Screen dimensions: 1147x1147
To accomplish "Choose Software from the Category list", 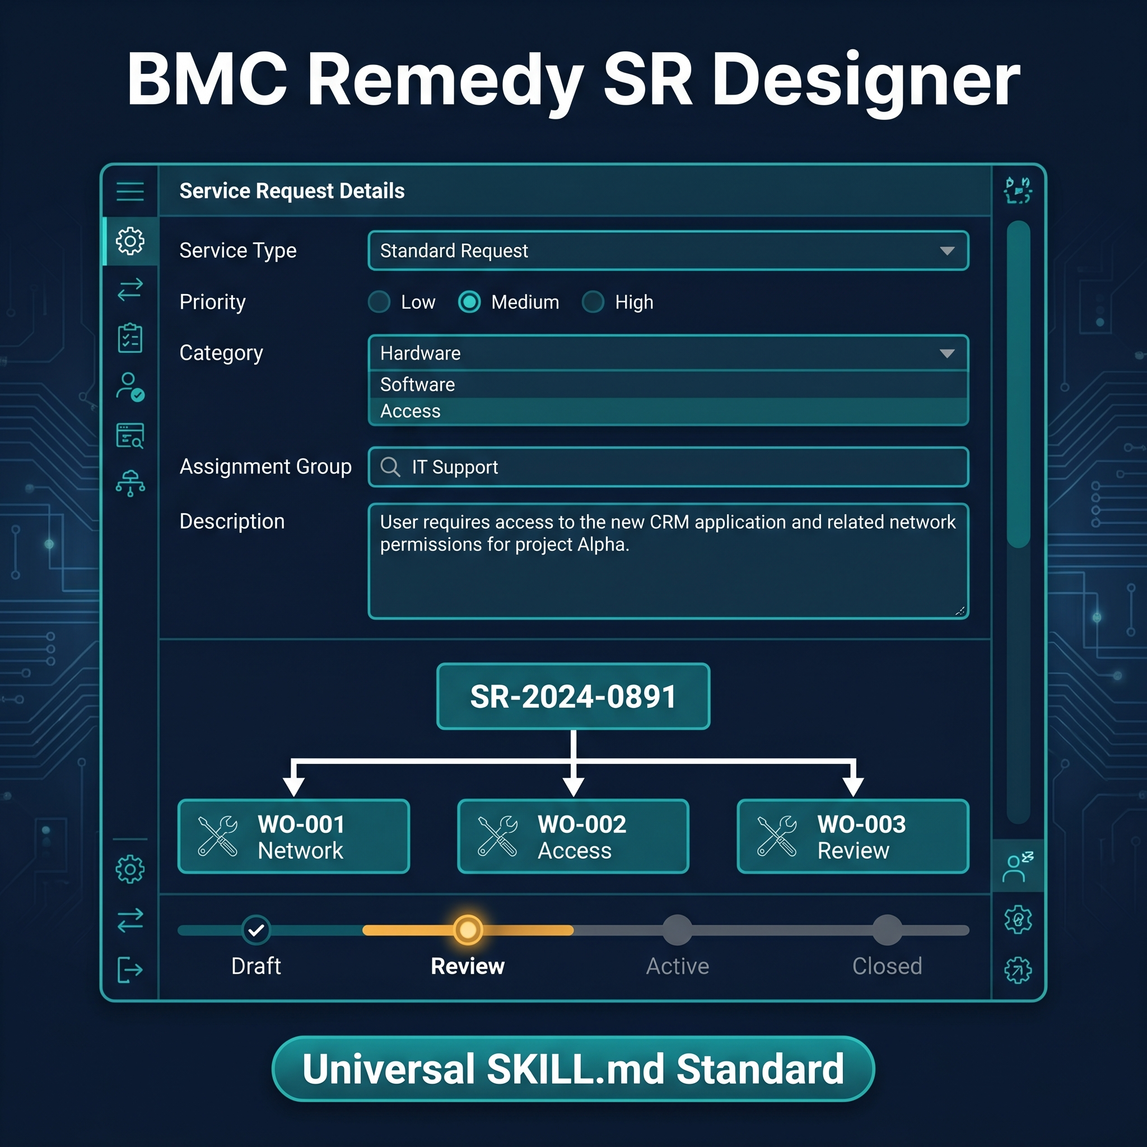I will [x=668, y=384].
